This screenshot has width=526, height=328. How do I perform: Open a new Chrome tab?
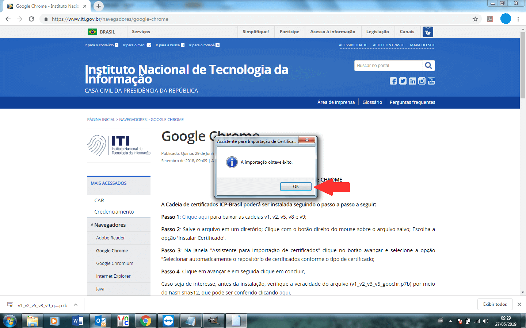(x=98, y=6)
